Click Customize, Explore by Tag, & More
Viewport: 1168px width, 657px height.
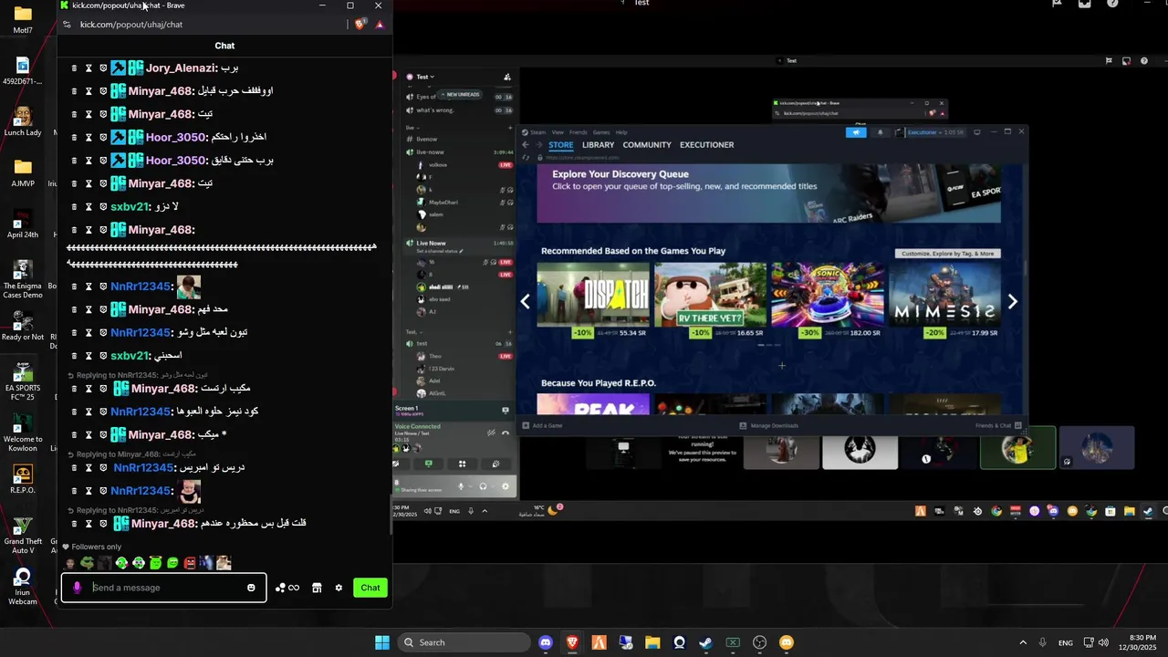[x=947, y=253]
